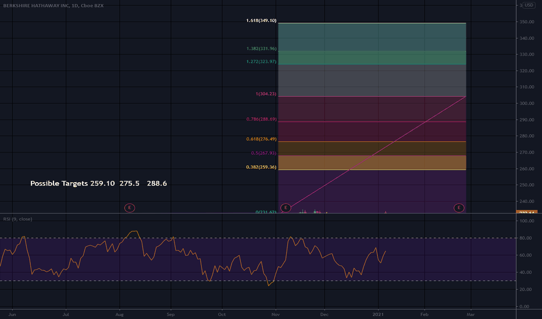Click the RSI scale 20.00 value
This screenshot has height=319, width=542.
click(x=526, y=289)
